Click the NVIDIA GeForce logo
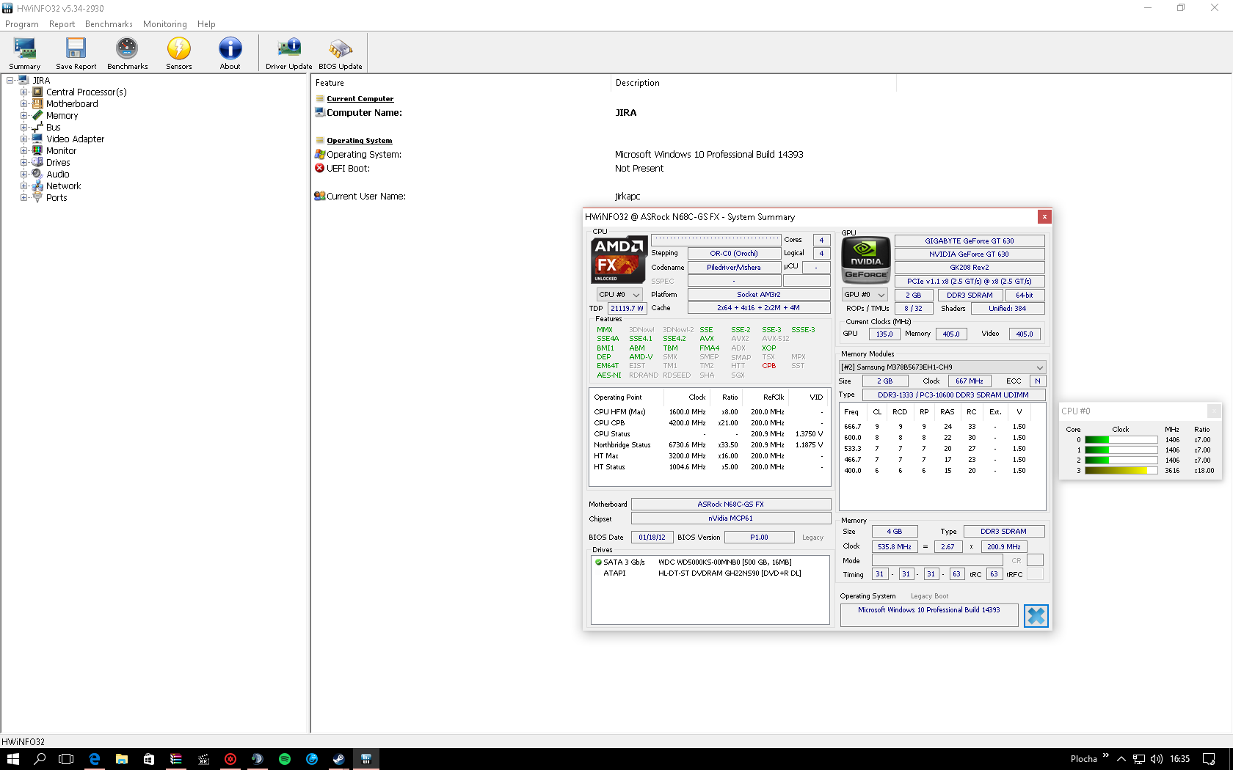 866,260
